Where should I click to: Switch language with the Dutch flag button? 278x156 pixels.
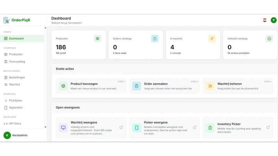coord(265,20)
